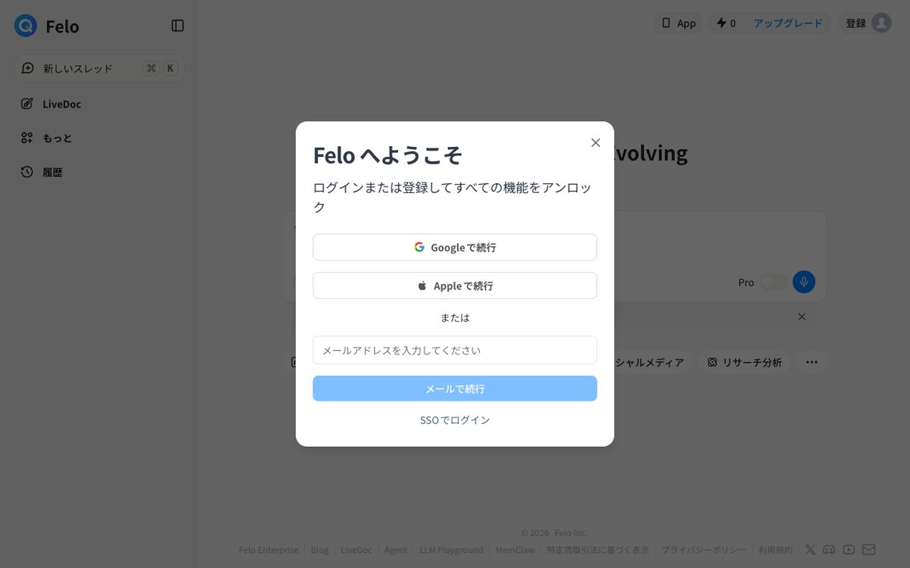
Task: Open プライバシーポリシー footer link
Action: click(x=704, y=550)
